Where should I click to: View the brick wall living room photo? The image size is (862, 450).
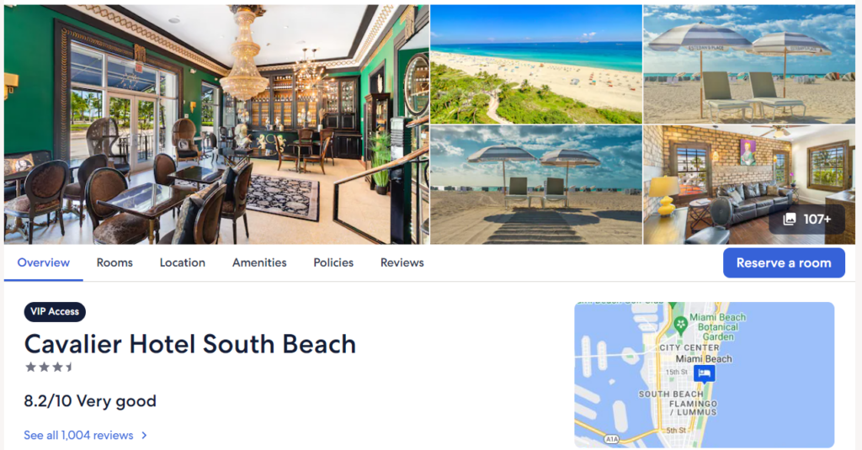pos(749,185)
